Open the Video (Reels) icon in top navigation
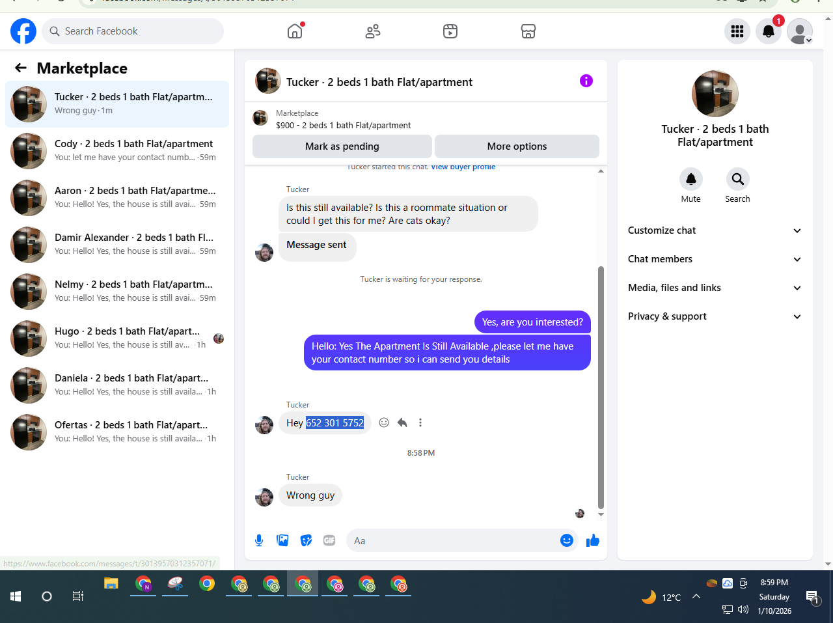833x623 pixels. click(x=450, y=31)
